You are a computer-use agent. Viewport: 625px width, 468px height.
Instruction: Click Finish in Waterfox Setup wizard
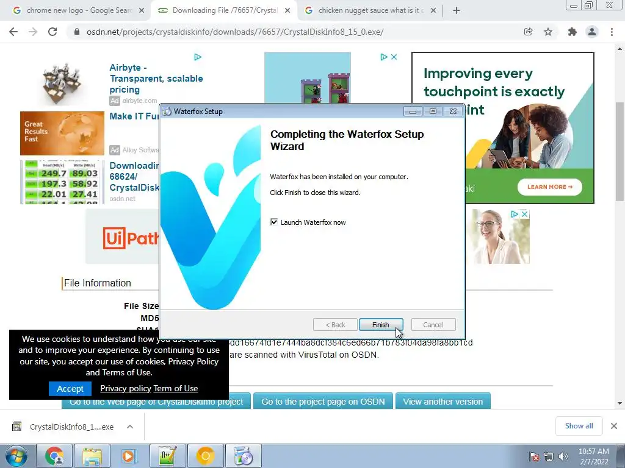[x=381, y=325]
